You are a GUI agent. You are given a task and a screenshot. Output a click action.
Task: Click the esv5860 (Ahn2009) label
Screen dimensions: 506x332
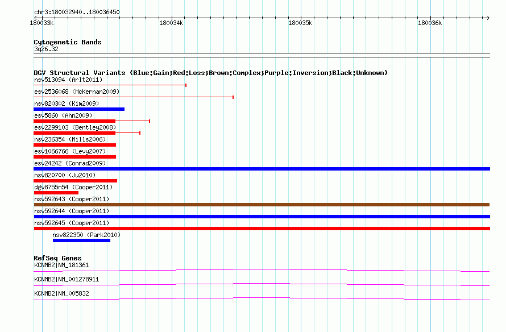pyautogui.click(x=63, y=115)
